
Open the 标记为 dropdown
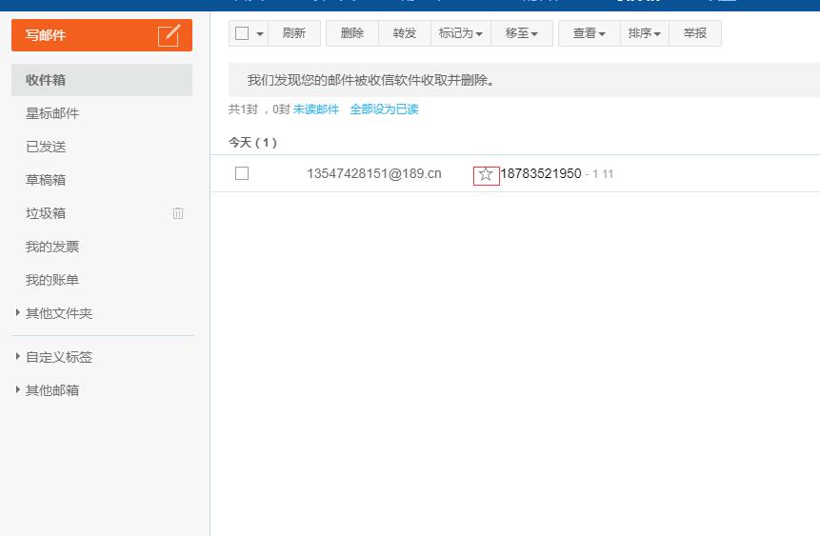(x=461, y=33)
